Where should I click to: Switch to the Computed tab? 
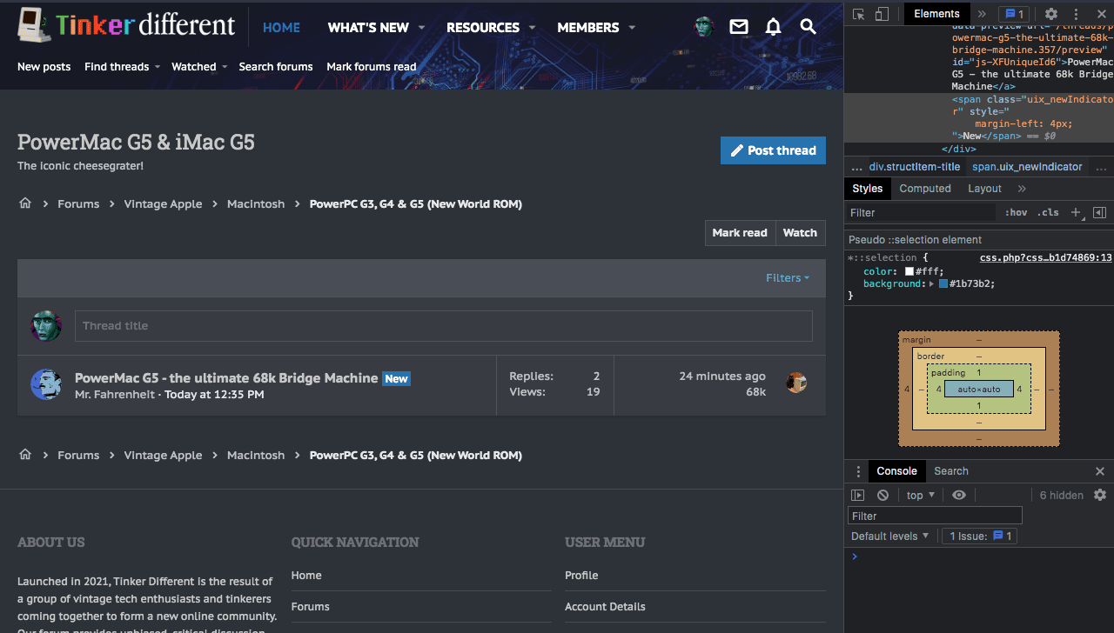pyautogui.click(x=925, y=189)
